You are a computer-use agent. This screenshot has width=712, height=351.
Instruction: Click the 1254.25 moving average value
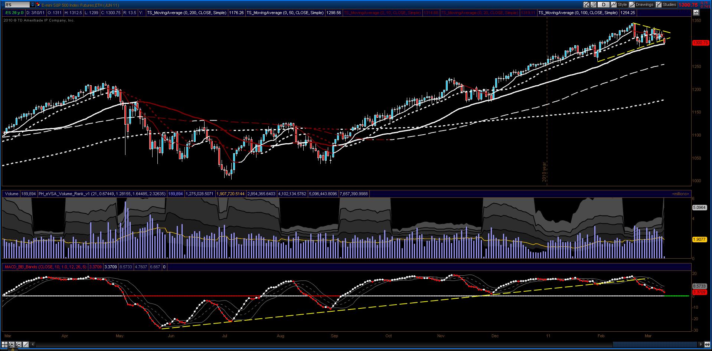(628, 13)
